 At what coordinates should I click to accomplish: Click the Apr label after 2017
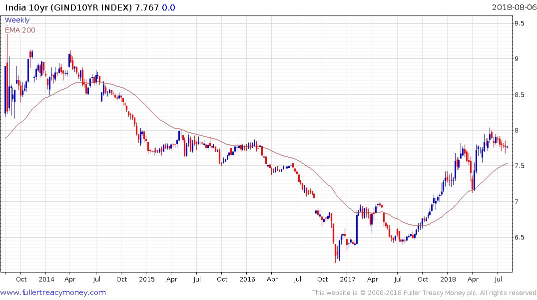[373, 279]
